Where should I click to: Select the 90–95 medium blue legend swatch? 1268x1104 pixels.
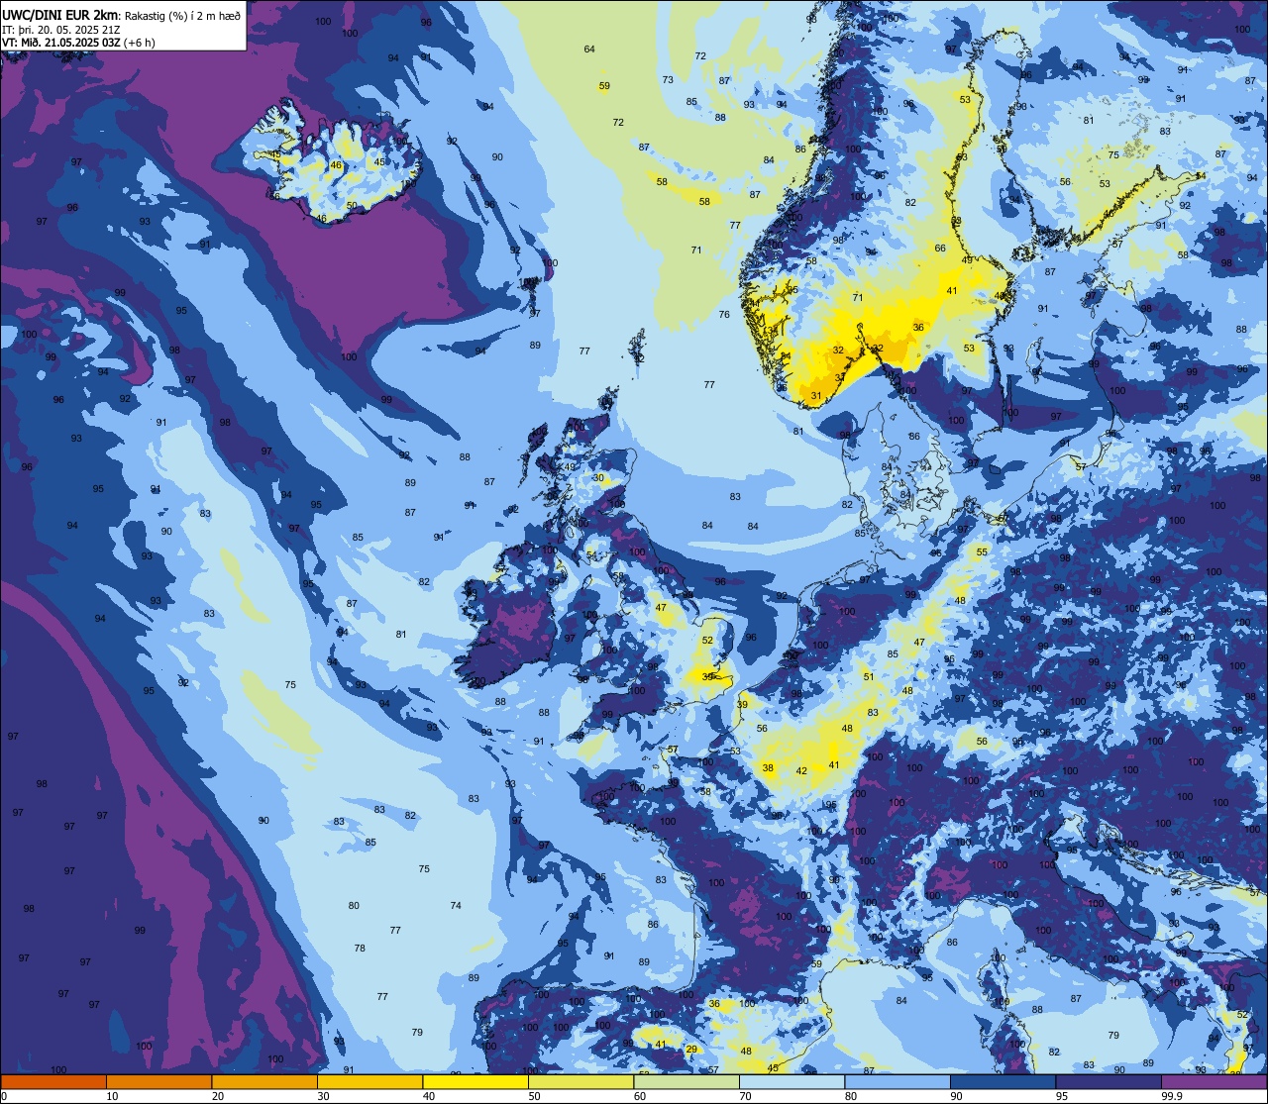(1003, 1082)
